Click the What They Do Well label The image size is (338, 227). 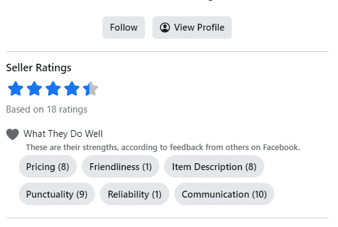tap(63, 134)
